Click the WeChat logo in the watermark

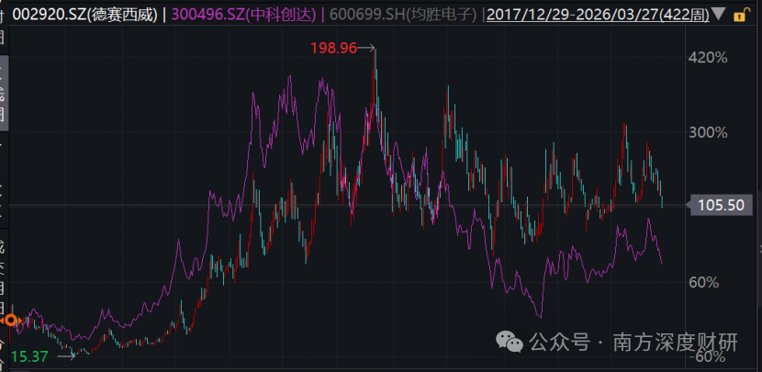(510, 342)
